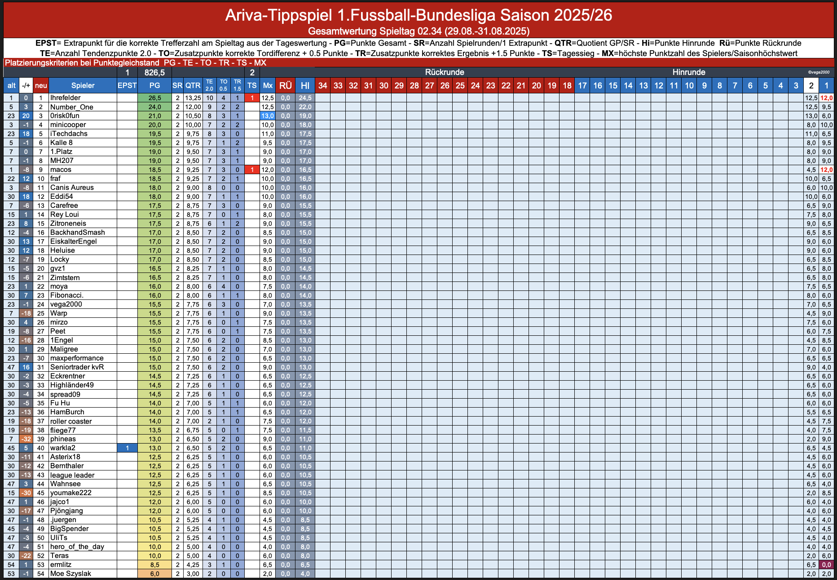
Task: Click the 'RÜ' column header
Action: pyautogui.click(x=285, y=85)
